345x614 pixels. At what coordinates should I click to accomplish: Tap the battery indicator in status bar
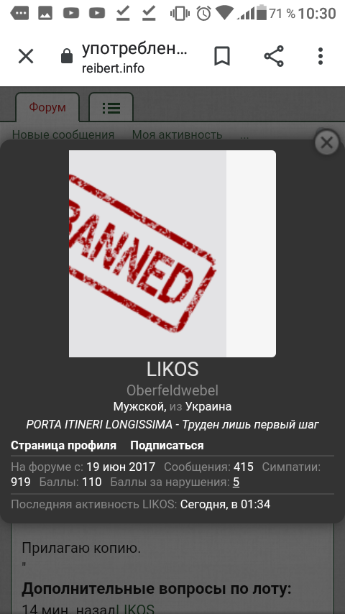point(261,12)
